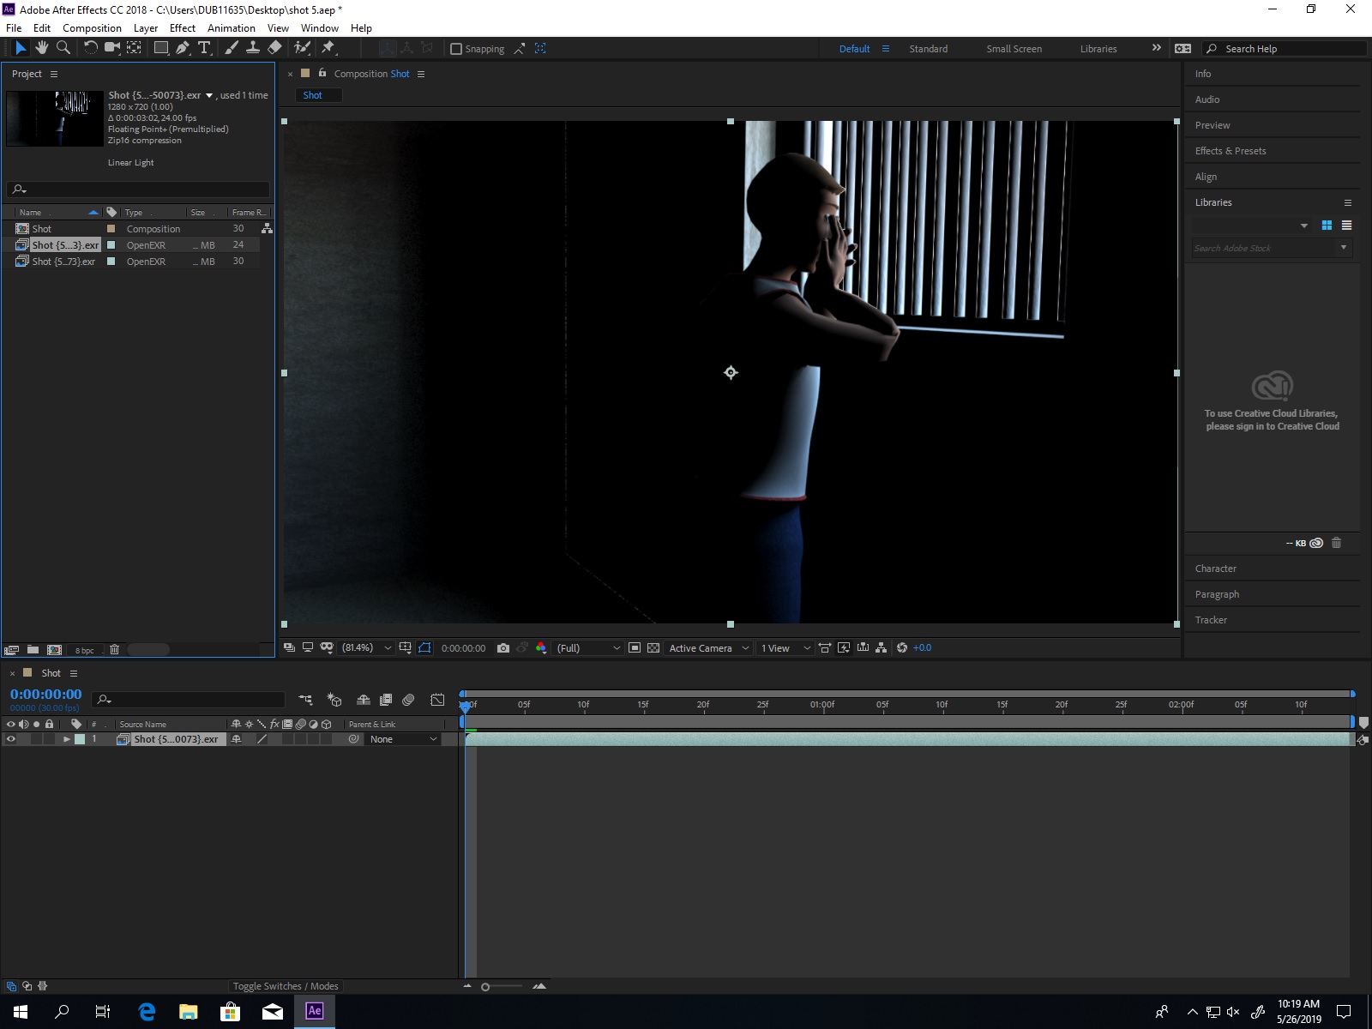
Task: Click Toggle Switches / Modes button
Action: tap(286, 986)
